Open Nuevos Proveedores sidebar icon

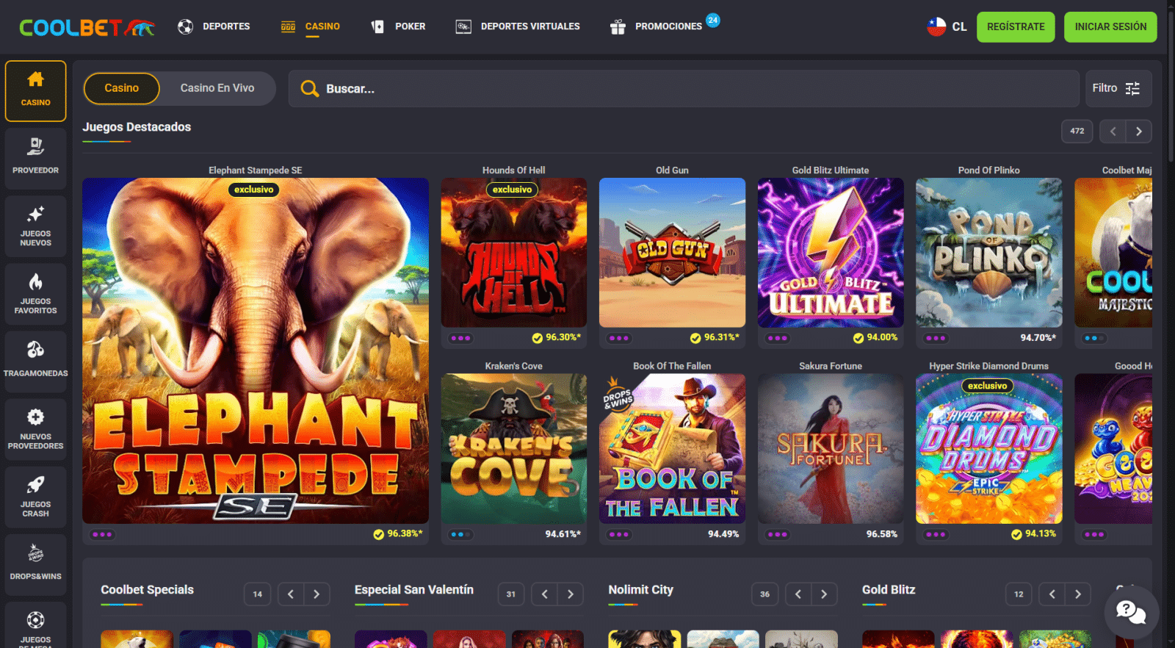(x=36, y=429)
